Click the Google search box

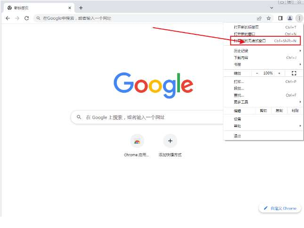click(x=148, y=117)
